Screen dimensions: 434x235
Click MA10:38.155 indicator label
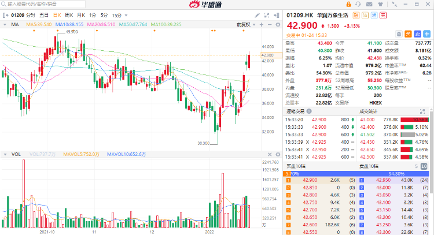click(69, 25)
